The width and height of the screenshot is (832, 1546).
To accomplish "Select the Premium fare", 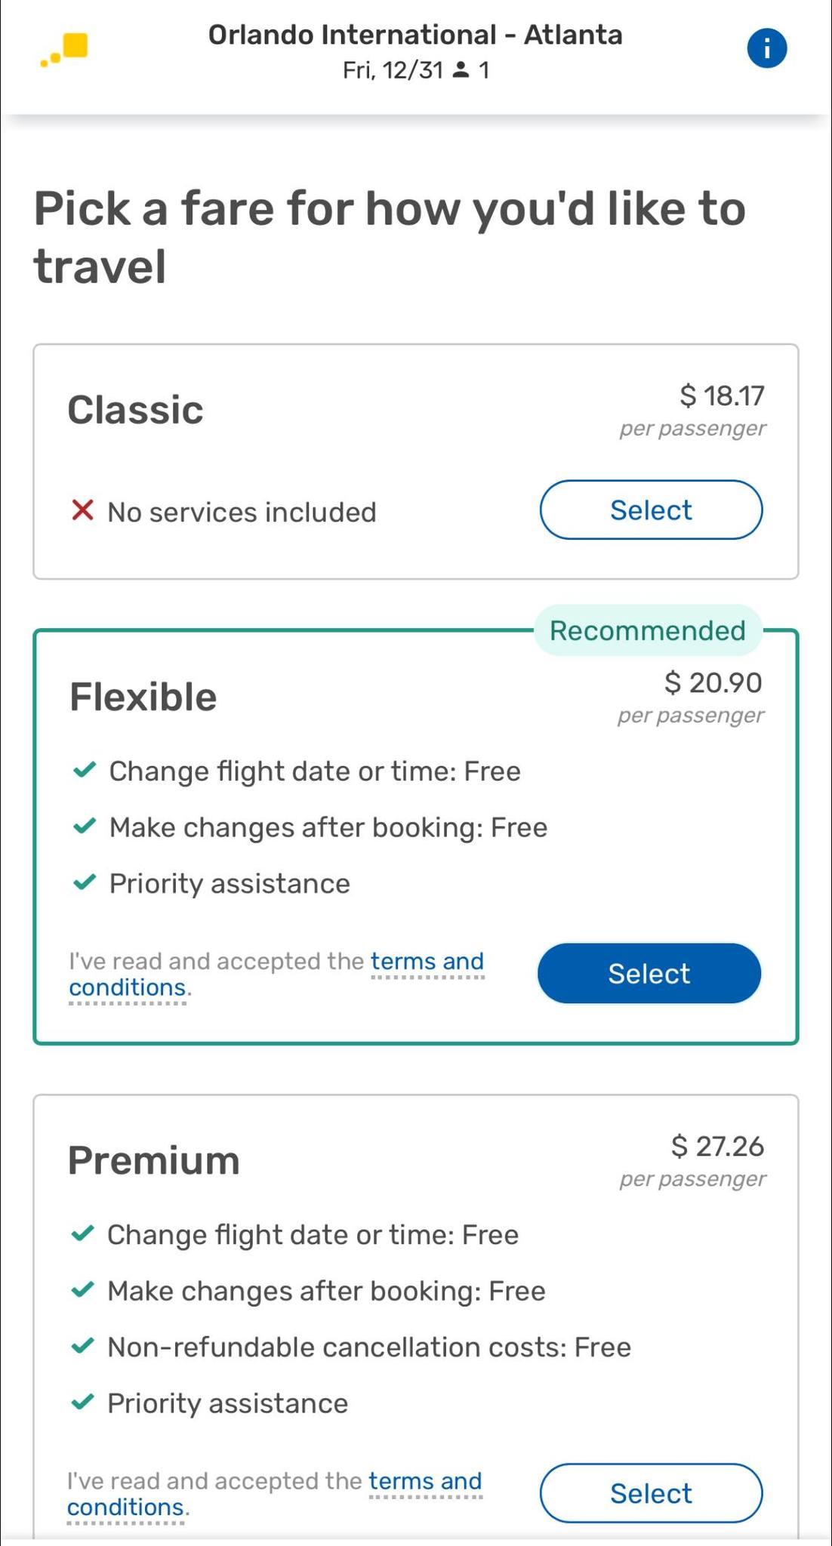I will click(650, 1493).
